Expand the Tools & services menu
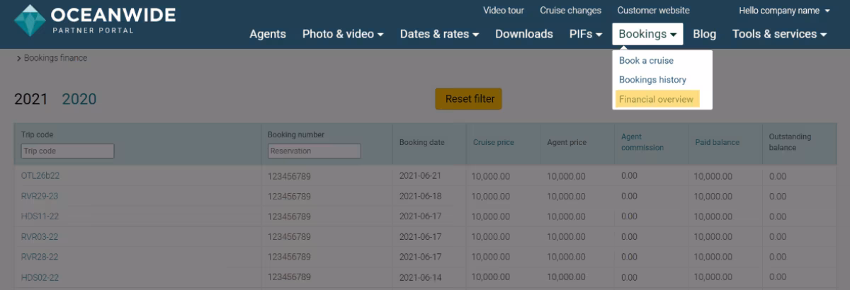 point(779,34)
